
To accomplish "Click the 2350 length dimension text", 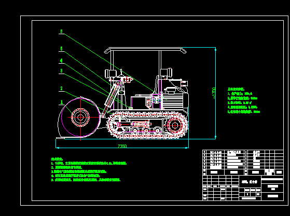I will pos(122,146).
